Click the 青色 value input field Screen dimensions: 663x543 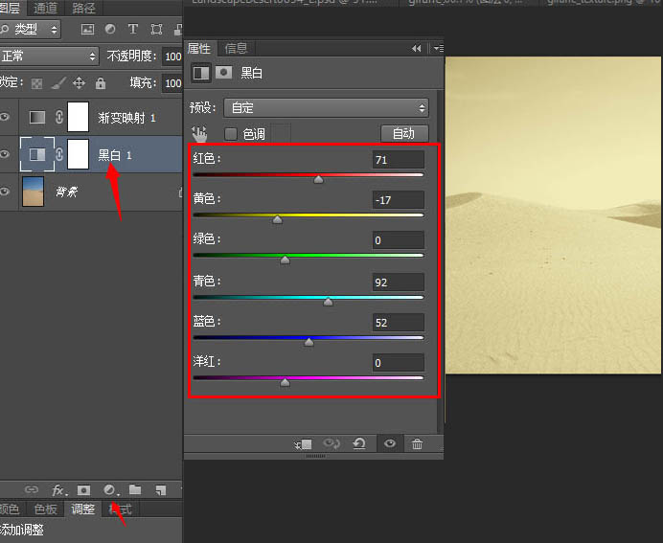pyautogui.click(x=398, y=283)
